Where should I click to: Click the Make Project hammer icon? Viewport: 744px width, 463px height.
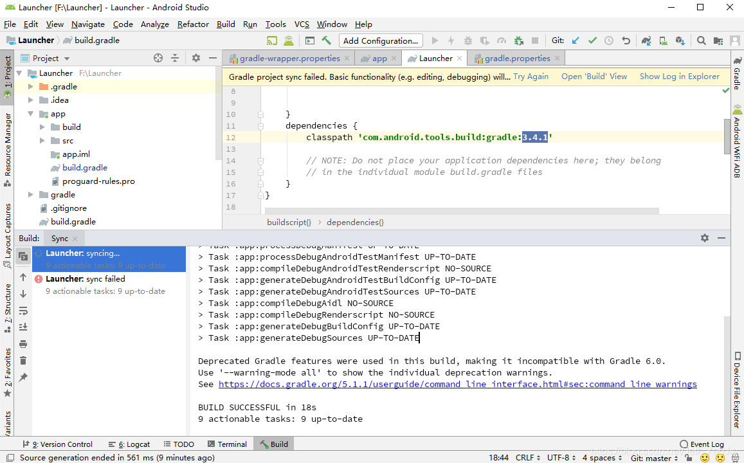click(x=327, y=41)
